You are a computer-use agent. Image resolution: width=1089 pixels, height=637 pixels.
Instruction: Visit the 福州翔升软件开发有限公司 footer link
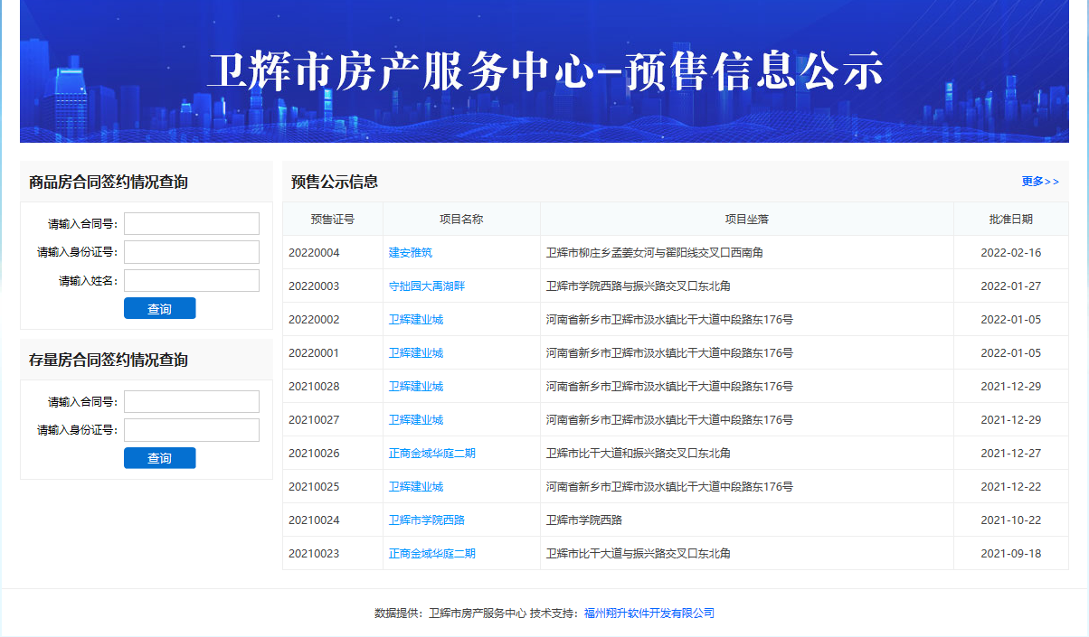coord(649,614)
